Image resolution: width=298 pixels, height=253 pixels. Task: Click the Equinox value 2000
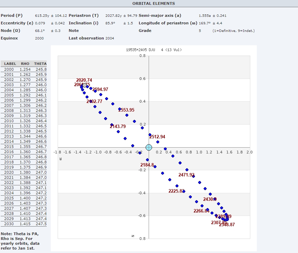click(39, 38)
